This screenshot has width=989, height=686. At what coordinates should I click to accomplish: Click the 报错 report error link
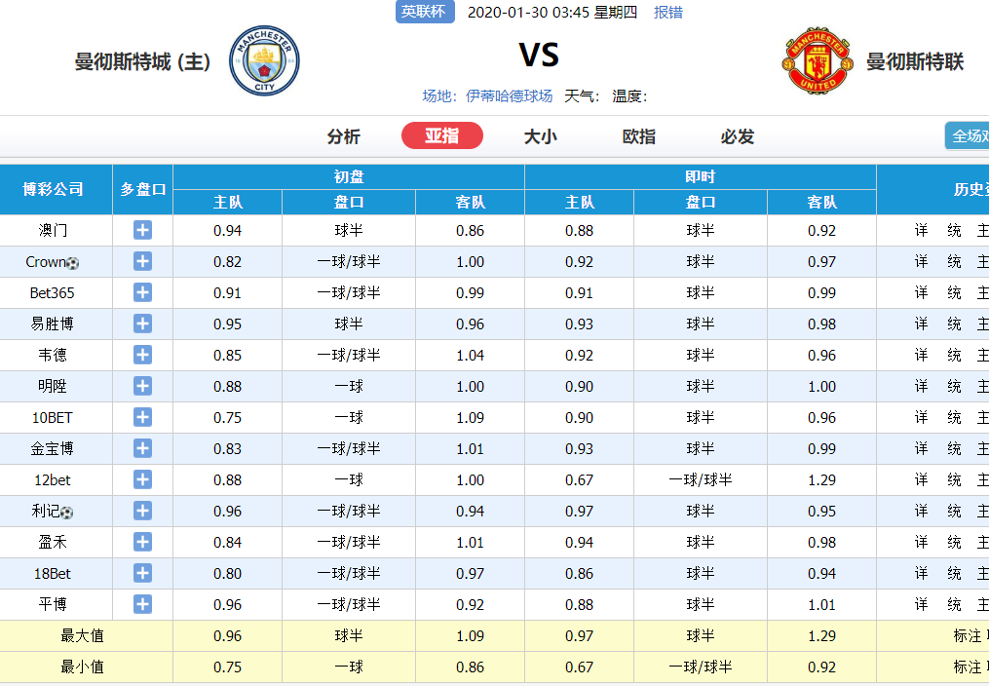[668, 12]
